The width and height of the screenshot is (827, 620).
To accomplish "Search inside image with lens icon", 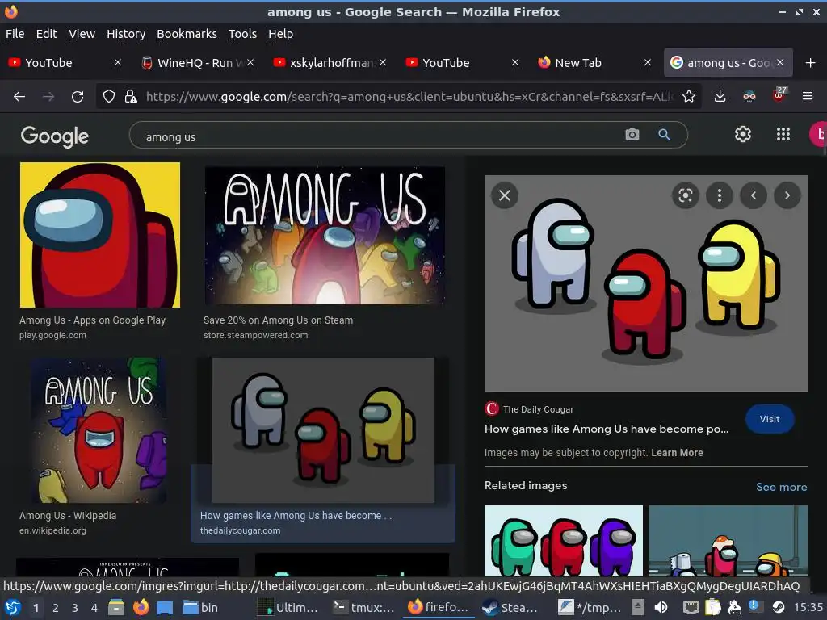I will tap(685, 195).
